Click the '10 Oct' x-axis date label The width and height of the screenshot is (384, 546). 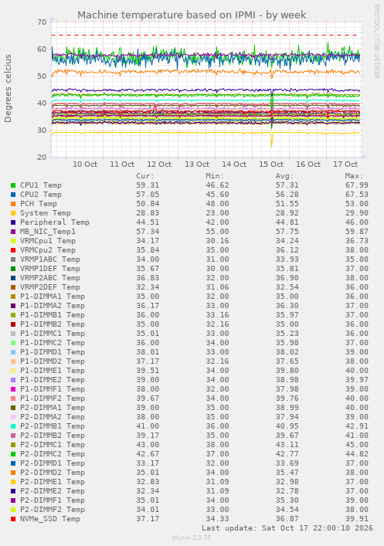click(x=85, y=164)
